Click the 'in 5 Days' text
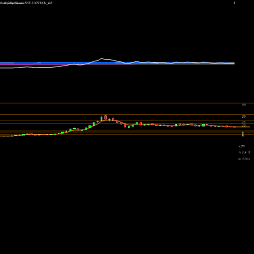Screen dimensions: 254x254 tap(244, 158)
